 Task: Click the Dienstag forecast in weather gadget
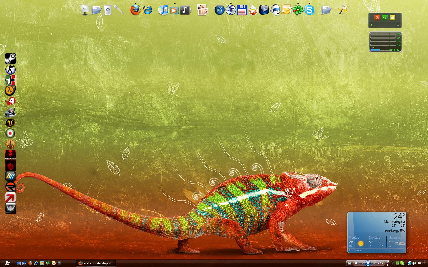[x=377, y=242]
